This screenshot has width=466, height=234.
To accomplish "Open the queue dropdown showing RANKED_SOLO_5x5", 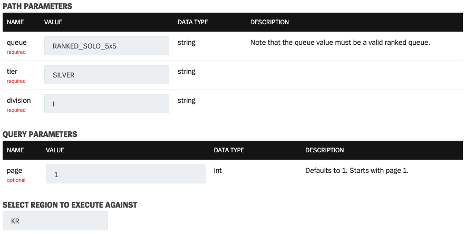I will tap(106, 46).
